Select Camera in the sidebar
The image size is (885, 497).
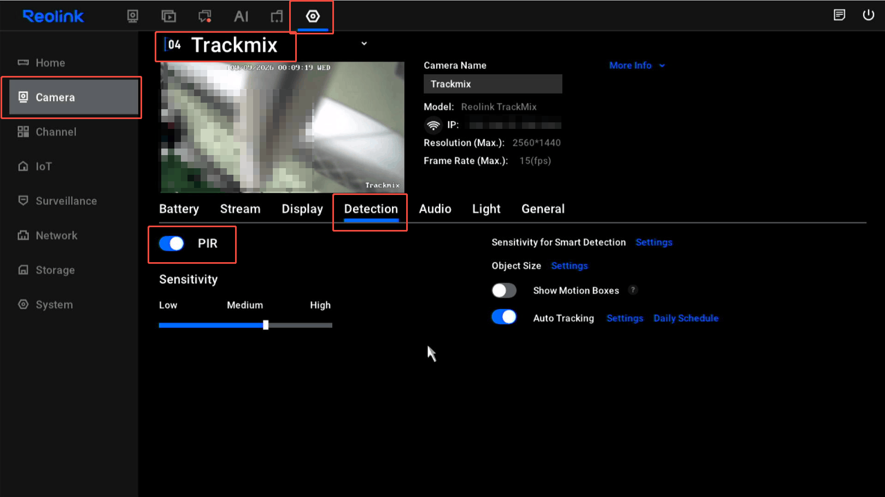pos(74,97)
